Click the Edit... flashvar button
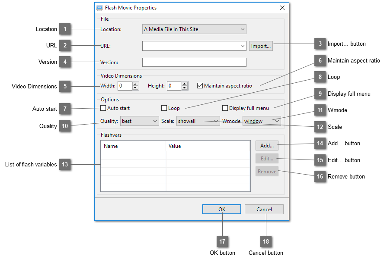 click(267, 159)
